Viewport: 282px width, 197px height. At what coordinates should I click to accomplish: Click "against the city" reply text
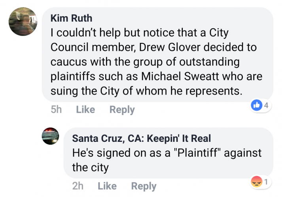90,167
